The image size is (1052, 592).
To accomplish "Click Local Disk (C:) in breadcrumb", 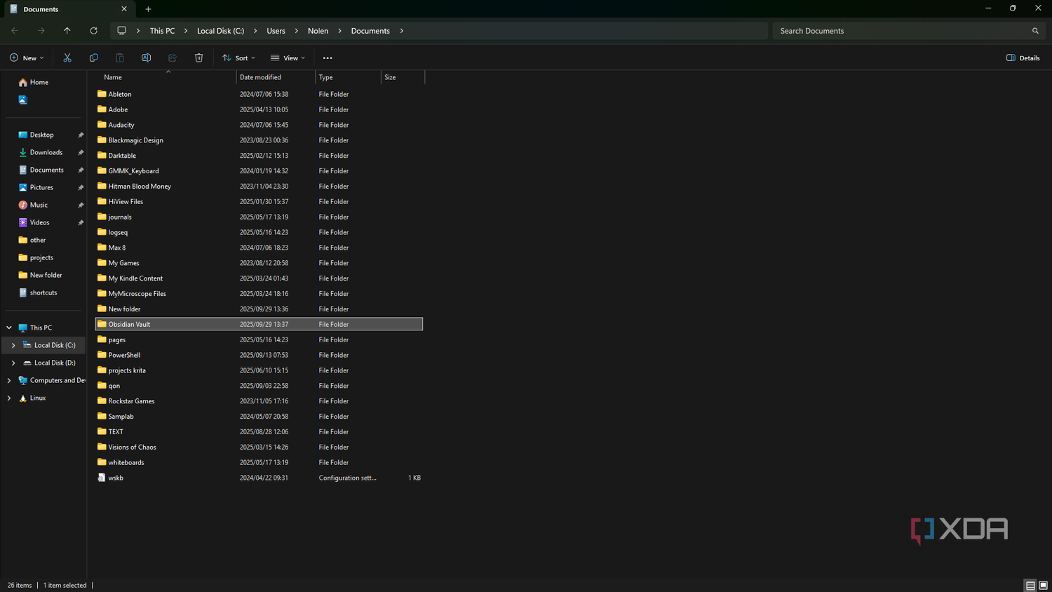I will coord(220,31).
